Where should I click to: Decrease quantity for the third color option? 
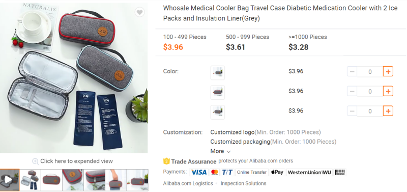(352, 111)
